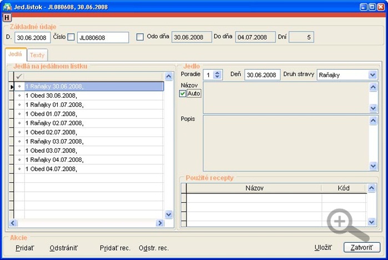388x260 pixels.
Task: Click left arrow of meals list scrollbar
Action: coord(13,223)
